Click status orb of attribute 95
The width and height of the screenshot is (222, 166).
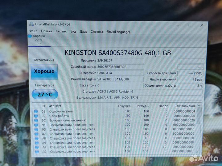click(x=36, y=129)
